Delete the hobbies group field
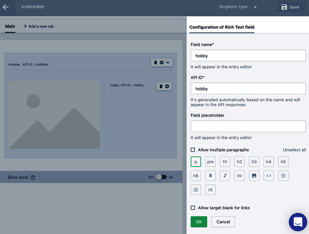This screenshot has height=234, width=309. click(155, 62)
